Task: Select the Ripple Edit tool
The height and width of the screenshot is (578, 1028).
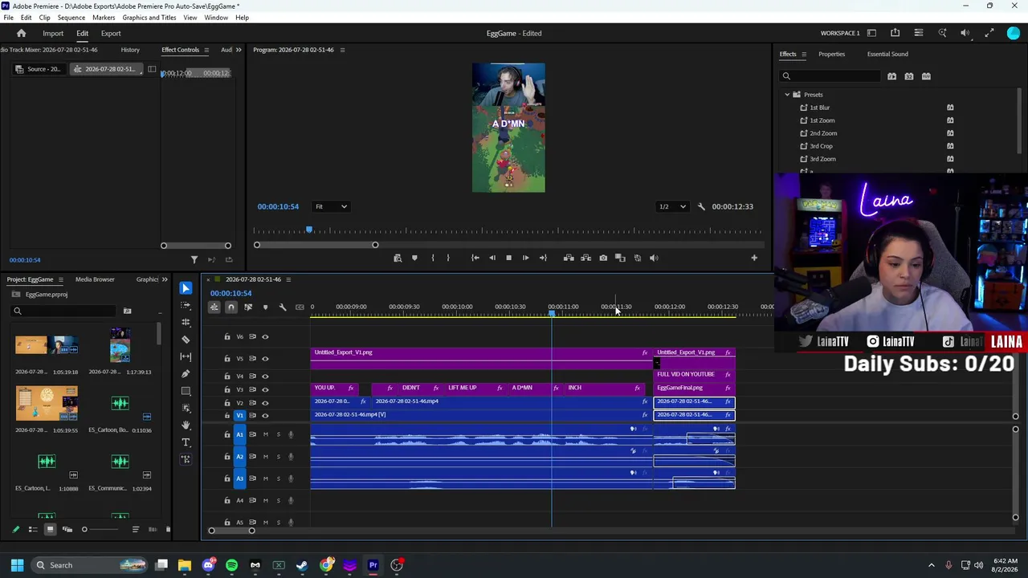Action: click(186, 322)
